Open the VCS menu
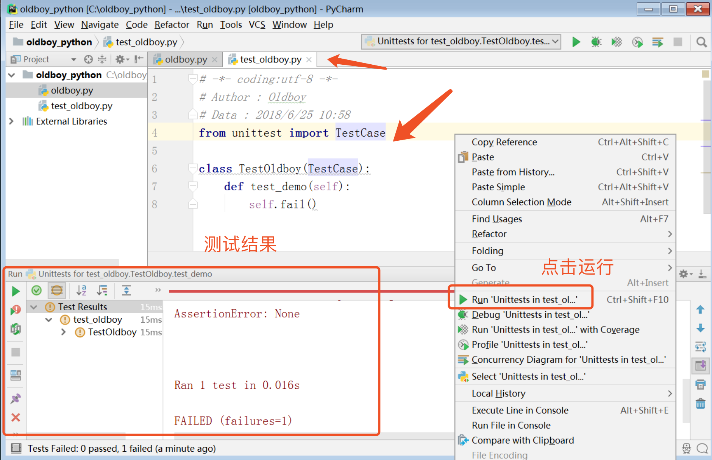The height and width of the screenshot is (460, 712). 257,25
